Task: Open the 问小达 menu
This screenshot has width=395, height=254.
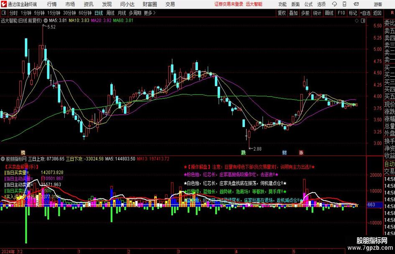Action: (127, 4)
